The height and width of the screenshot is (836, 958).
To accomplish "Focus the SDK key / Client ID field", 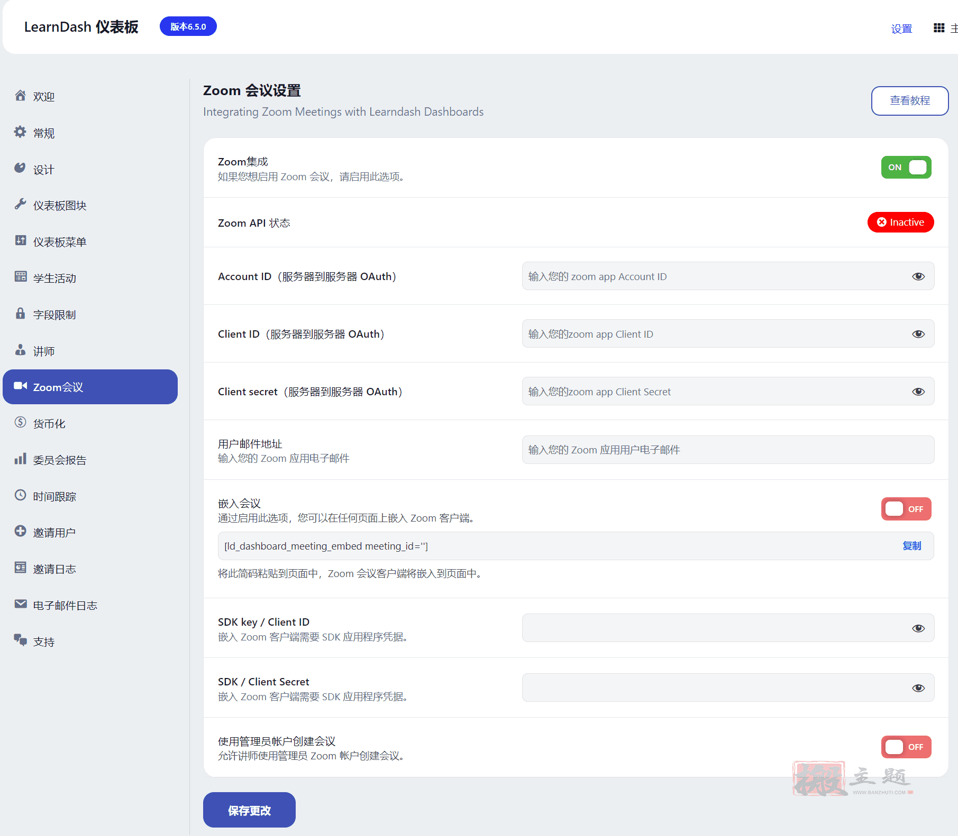I will pos(728,628).
